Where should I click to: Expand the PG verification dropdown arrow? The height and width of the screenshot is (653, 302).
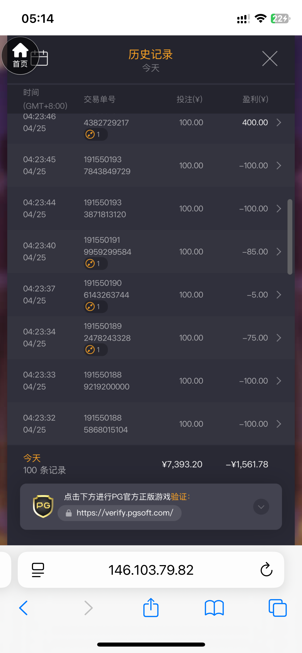point(261,507)
